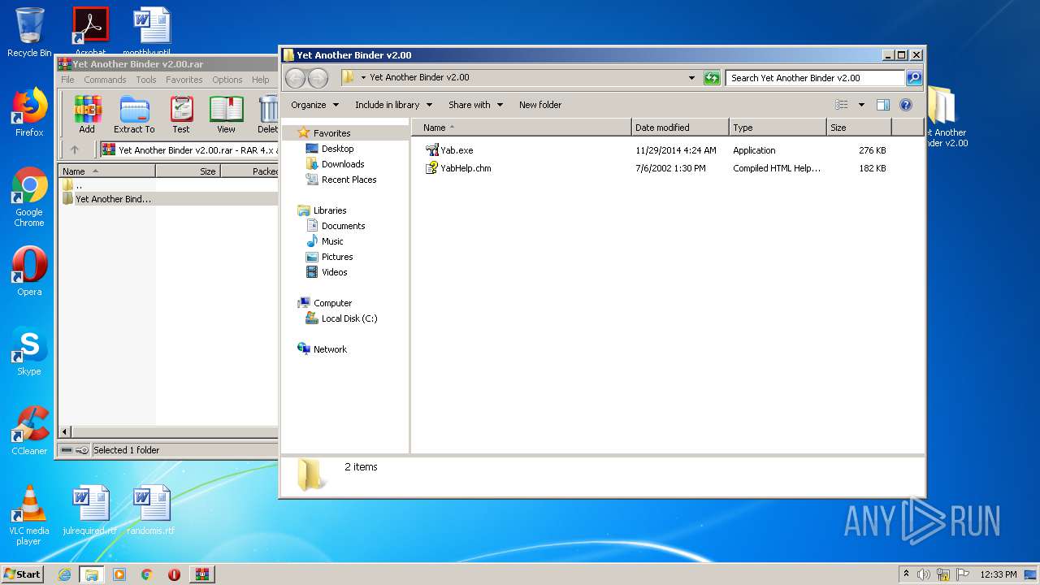Click the Extract To icon in WinRAR
Screen dimensions: 1040x585
click(x=134, y=115)
